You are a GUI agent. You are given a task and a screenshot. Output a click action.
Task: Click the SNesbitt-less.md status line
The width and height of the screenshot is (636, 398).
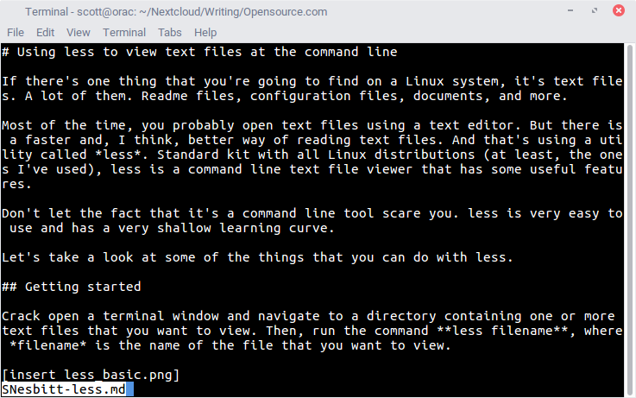pos(63,390)
